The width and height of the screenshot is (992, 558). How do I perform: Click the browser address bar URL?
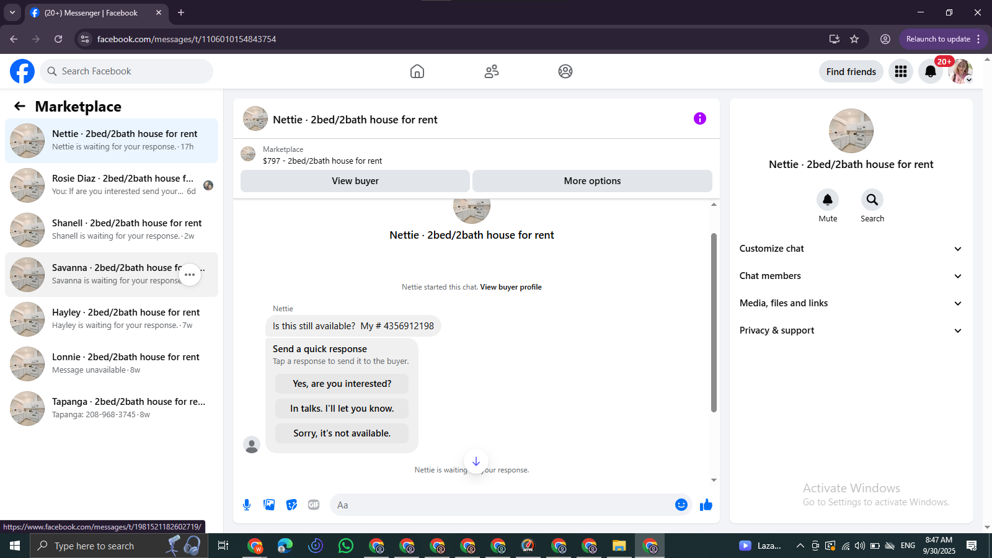click(187, 39)
